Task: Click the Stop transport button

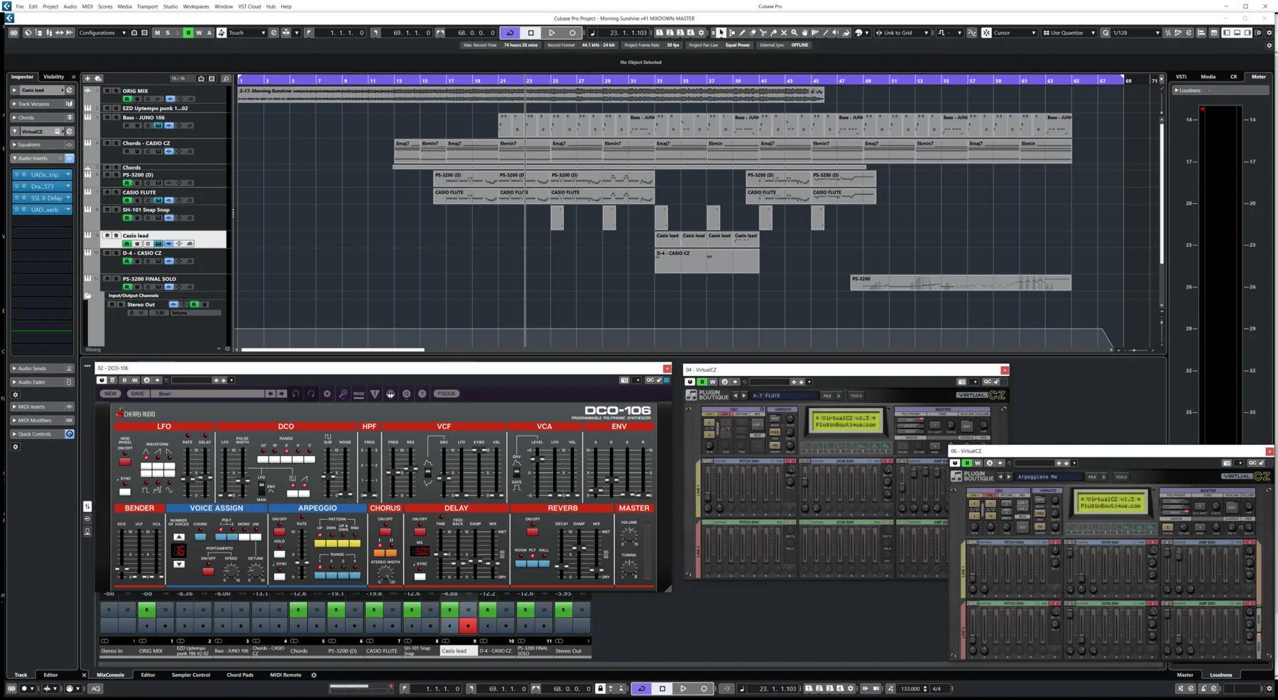Action: coord(530,33)
